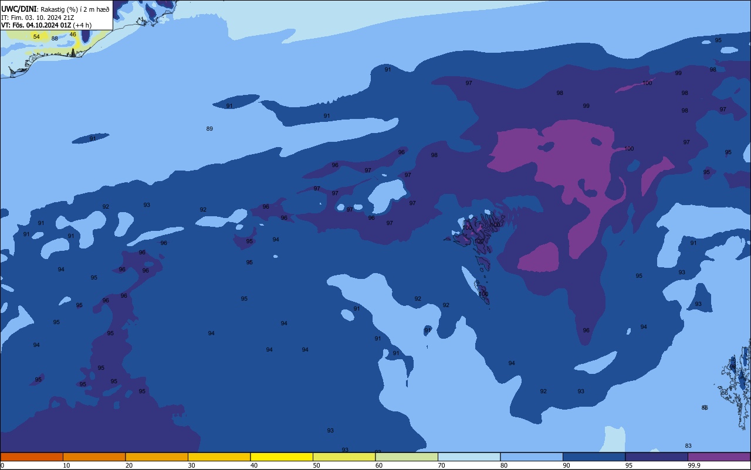Click the orange 10–20 legend segment

click(x=94, y=457)
